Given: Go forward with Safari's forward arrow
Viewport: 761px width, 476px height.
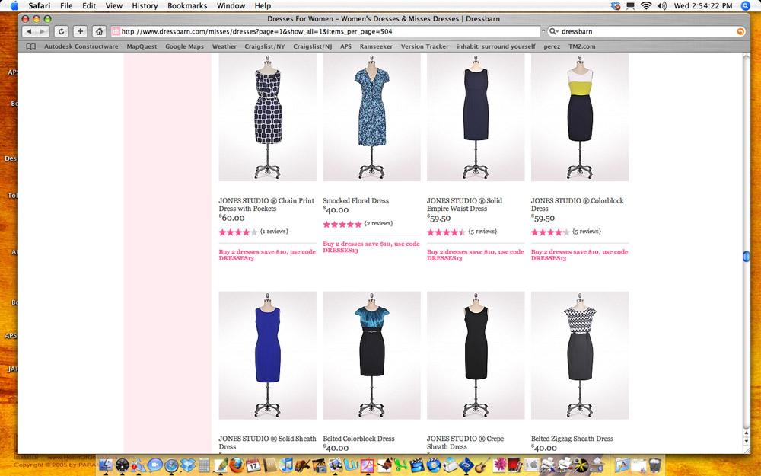Looking at the screenshot, I should pyautogui.click(x=42, y=31).
